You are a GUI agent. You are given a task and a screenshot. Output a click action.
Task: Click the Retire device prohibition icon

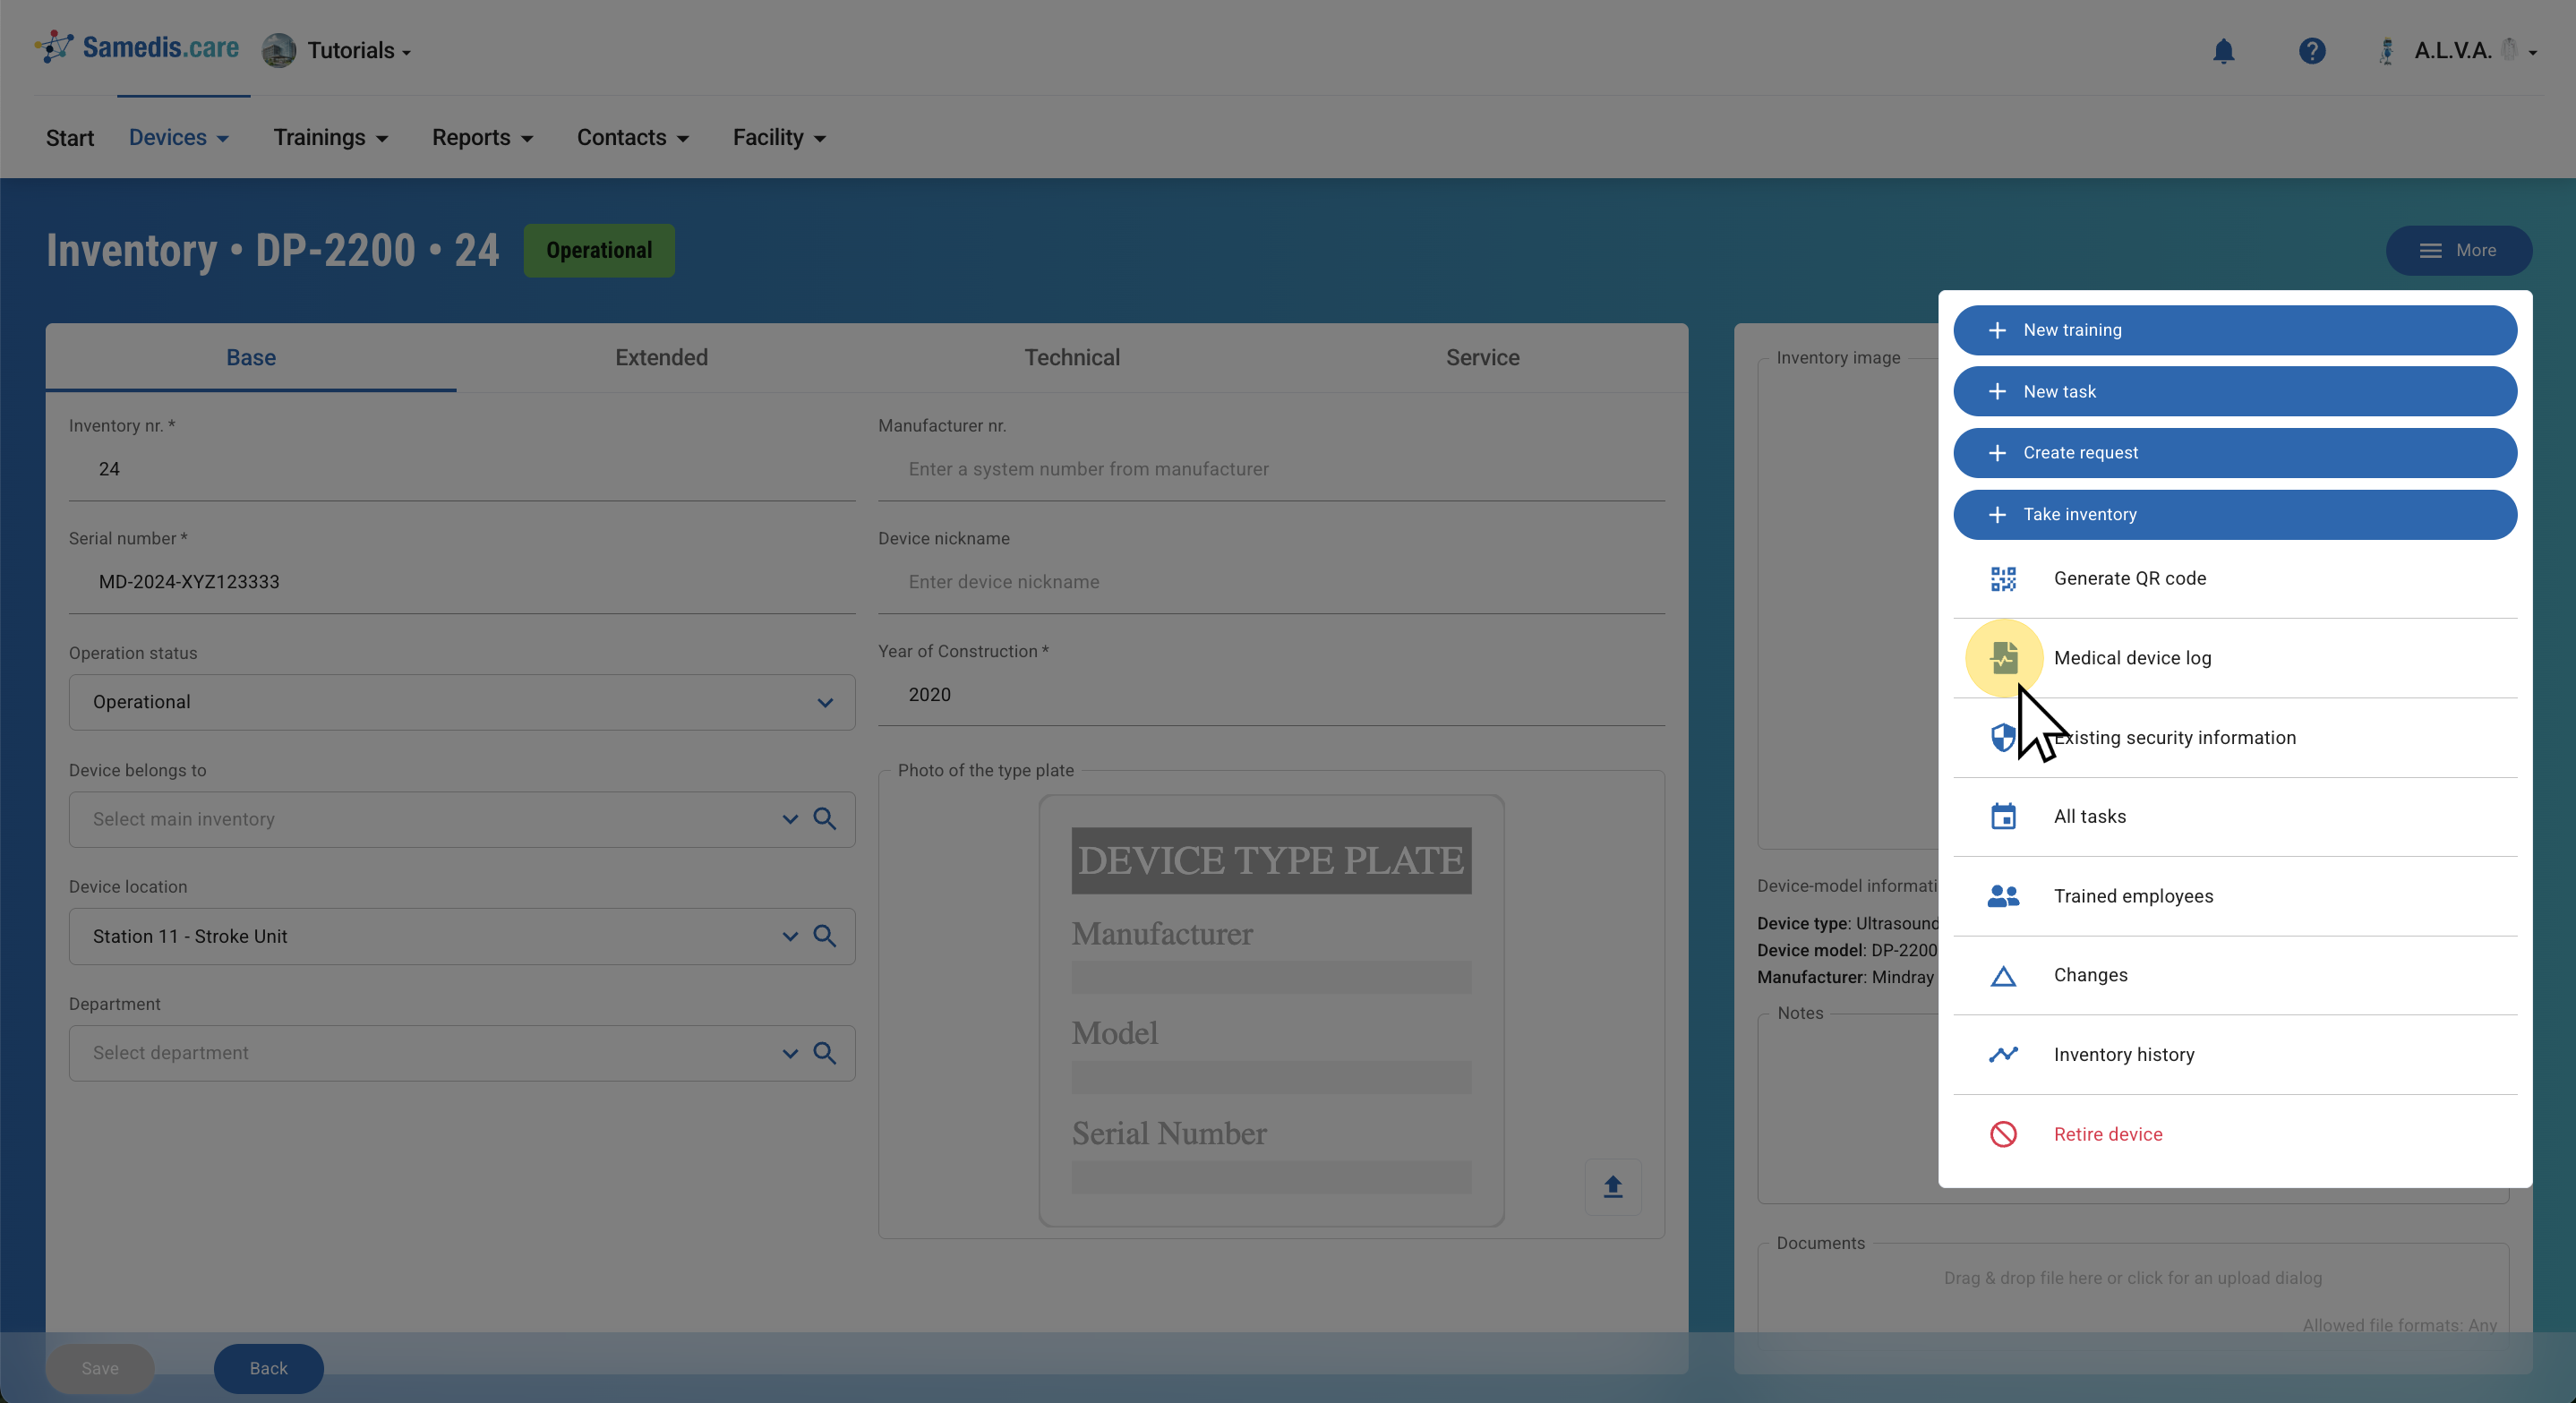pyautogui.click(x=2003, y=1134)
